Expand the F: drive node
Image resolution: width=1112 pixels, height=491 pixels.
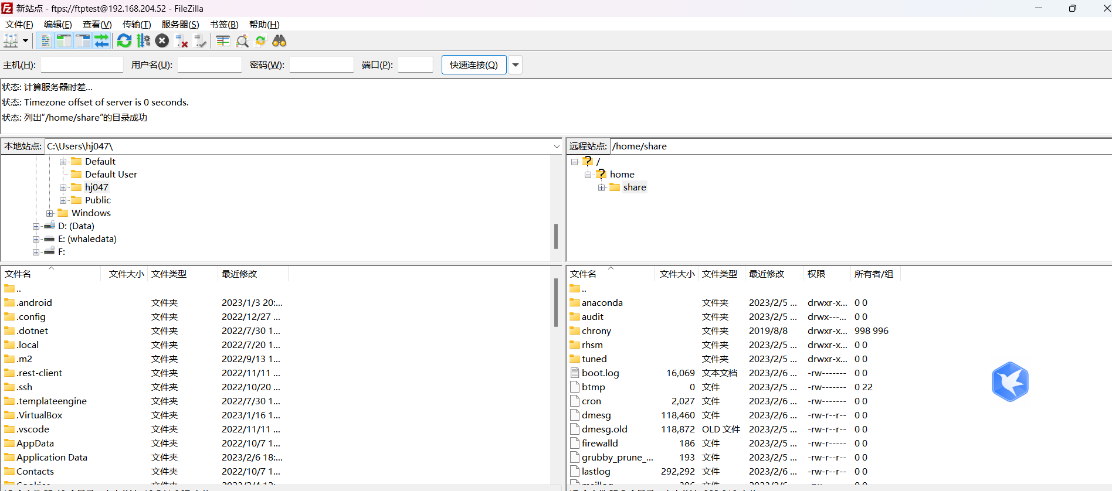[36, 252]
